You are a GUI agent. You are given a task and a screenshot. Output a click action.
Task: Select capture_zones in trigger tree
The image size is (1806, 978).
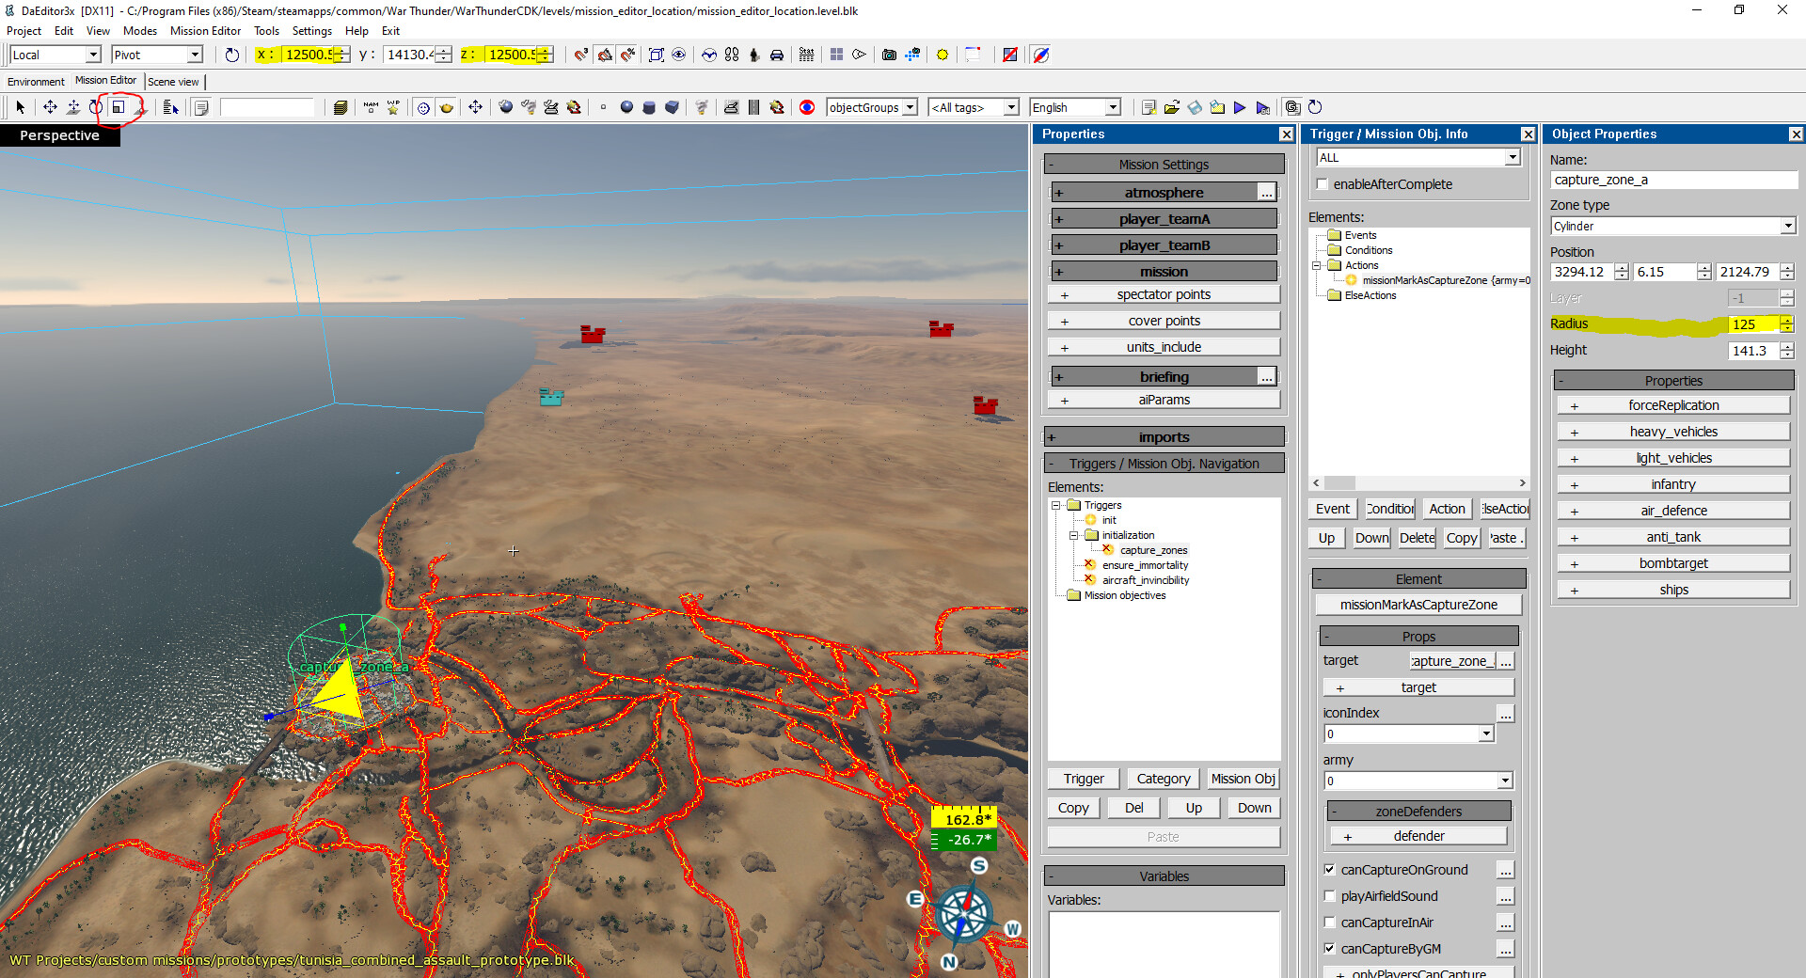click(x=1153, y=550)
